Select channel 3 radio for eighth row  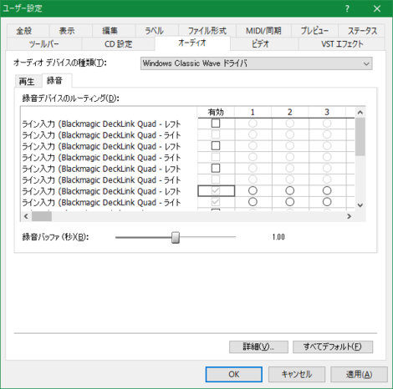click(x=327, y=202)
